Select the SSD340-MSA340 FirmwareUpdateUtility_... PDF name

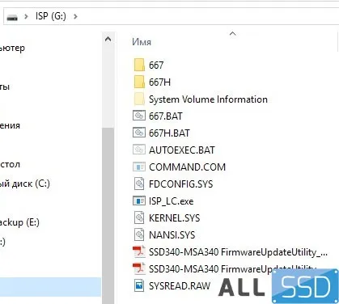(238, 252)
